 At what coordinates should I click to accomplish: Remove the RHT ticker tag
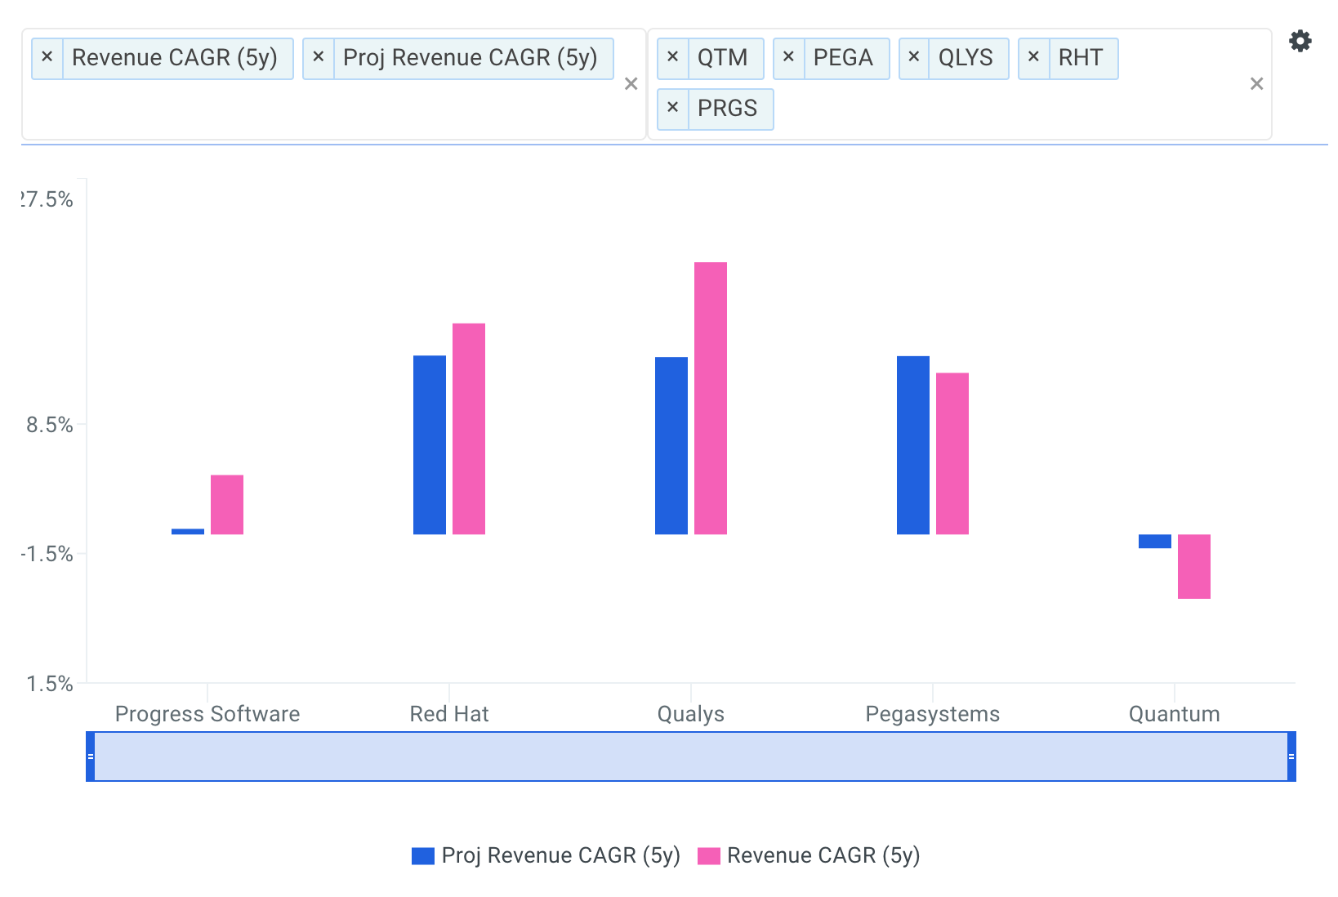pos(1034,58)
